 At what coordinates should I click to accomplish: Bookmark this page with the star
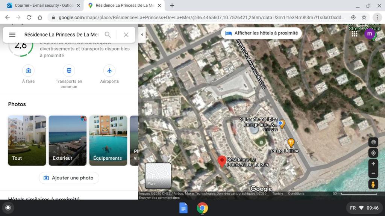(x=364, y=17)
